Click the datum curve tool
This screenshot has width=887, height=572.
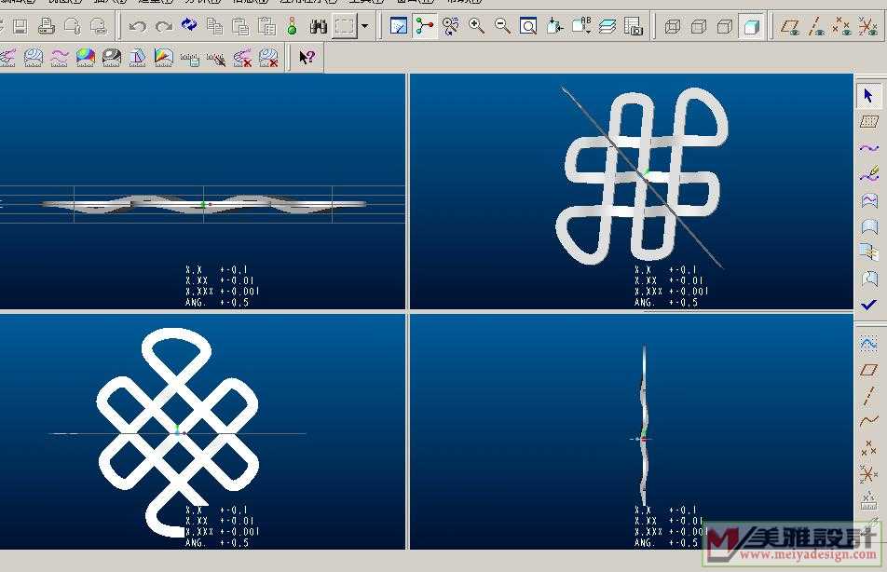tap(869, 421)
